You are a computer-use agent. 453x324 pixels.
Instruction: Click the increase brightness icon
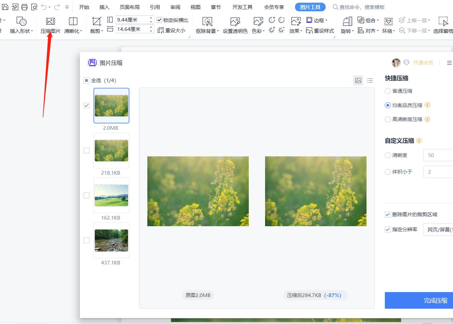(x=272, y=31)
